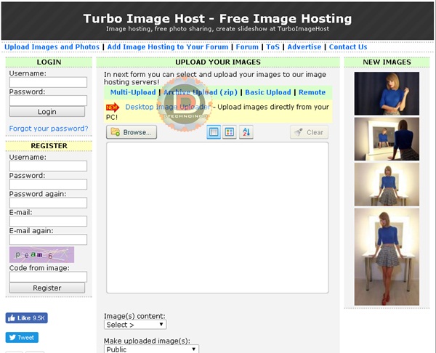Focus the Code from image field

(48, 277)
